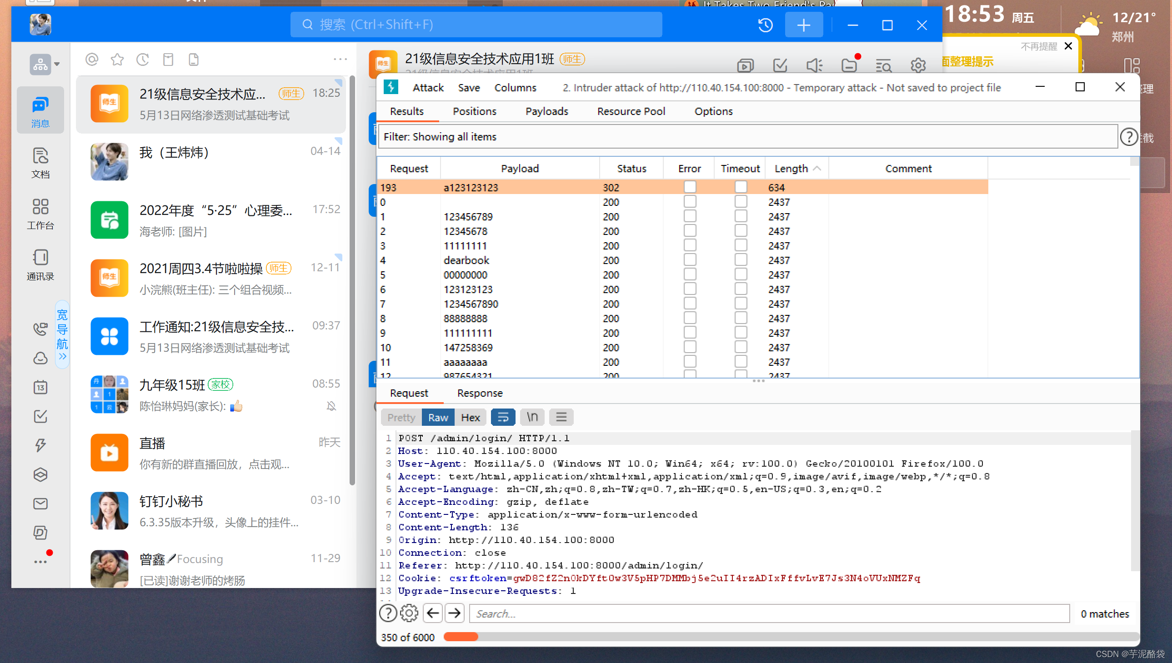The width and height of the screenshot is (1172, 663).
Task: Select the Hex view button
Action: pos(470,418)
